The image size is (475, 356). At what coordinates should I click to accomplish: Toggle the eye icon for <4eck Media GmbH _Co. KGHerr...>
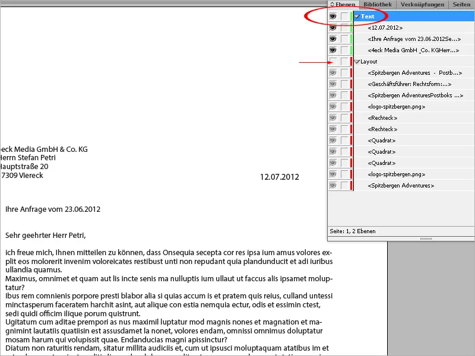[333, 50]
